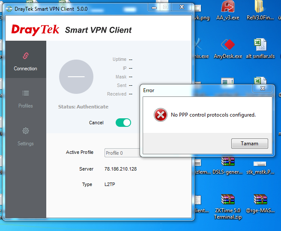The width and height of the screenshot is (281, 231).
Task: Click the circular connection status indicator
Action: click(x=76, y=77)
